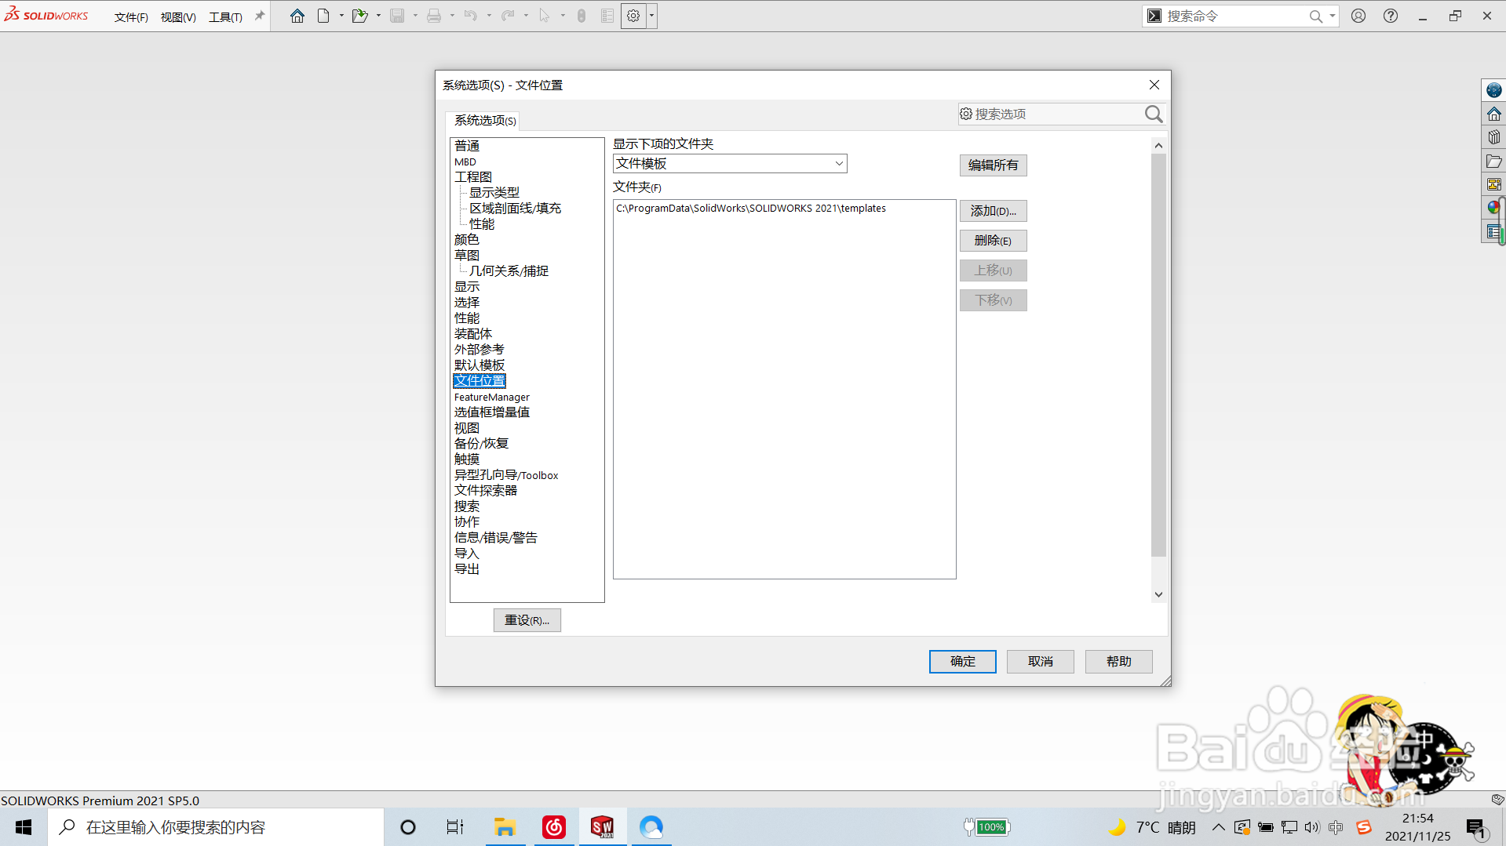1506x846 pixels.
Task: Click scrollbar up arrow in dialog
Action: pos(1158,146)
